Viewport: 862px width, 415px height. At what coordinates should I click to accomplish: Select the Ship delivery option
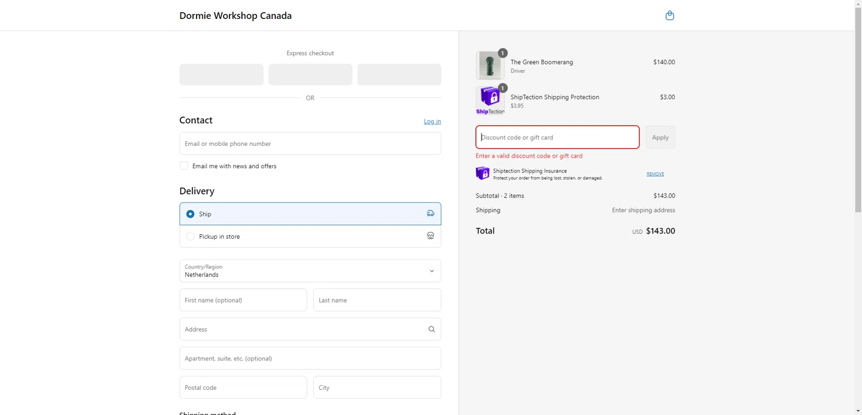310,214
